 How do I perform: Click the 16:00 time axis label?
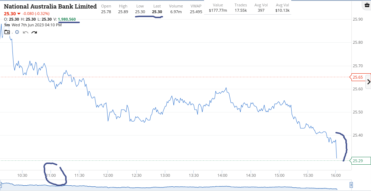(336, 176)
